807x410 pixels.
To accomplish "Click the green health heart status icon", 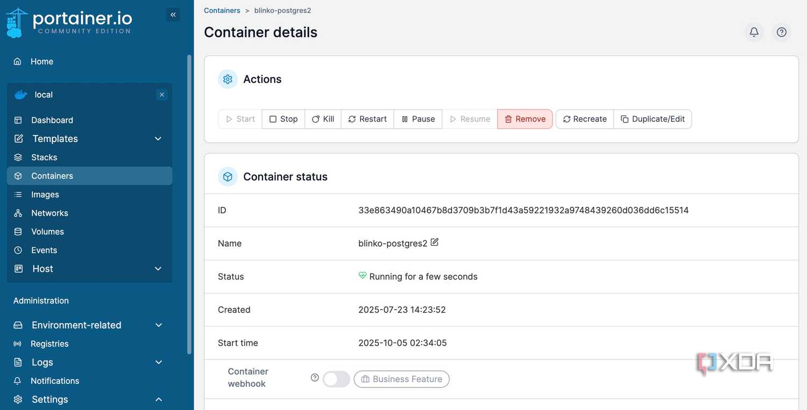I will (x=363, y=276).
